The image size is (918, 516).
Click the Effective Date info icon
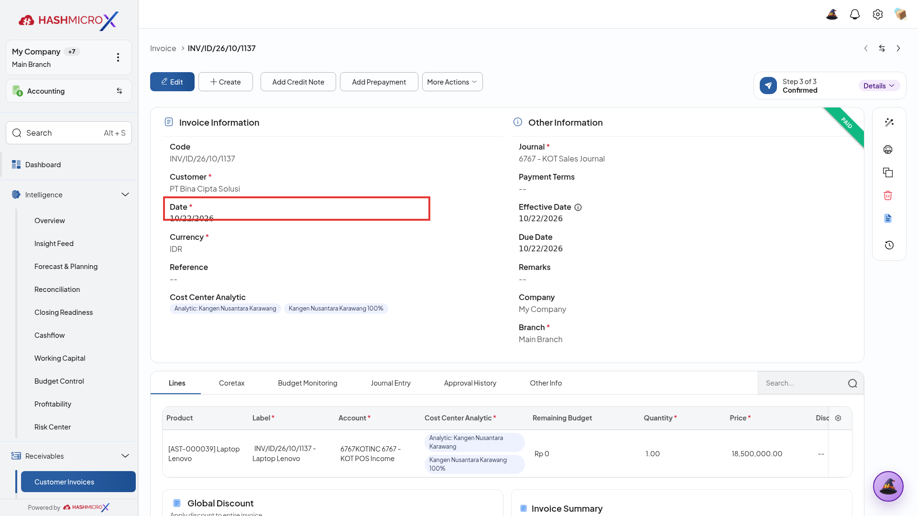click(x=578, y=207)
